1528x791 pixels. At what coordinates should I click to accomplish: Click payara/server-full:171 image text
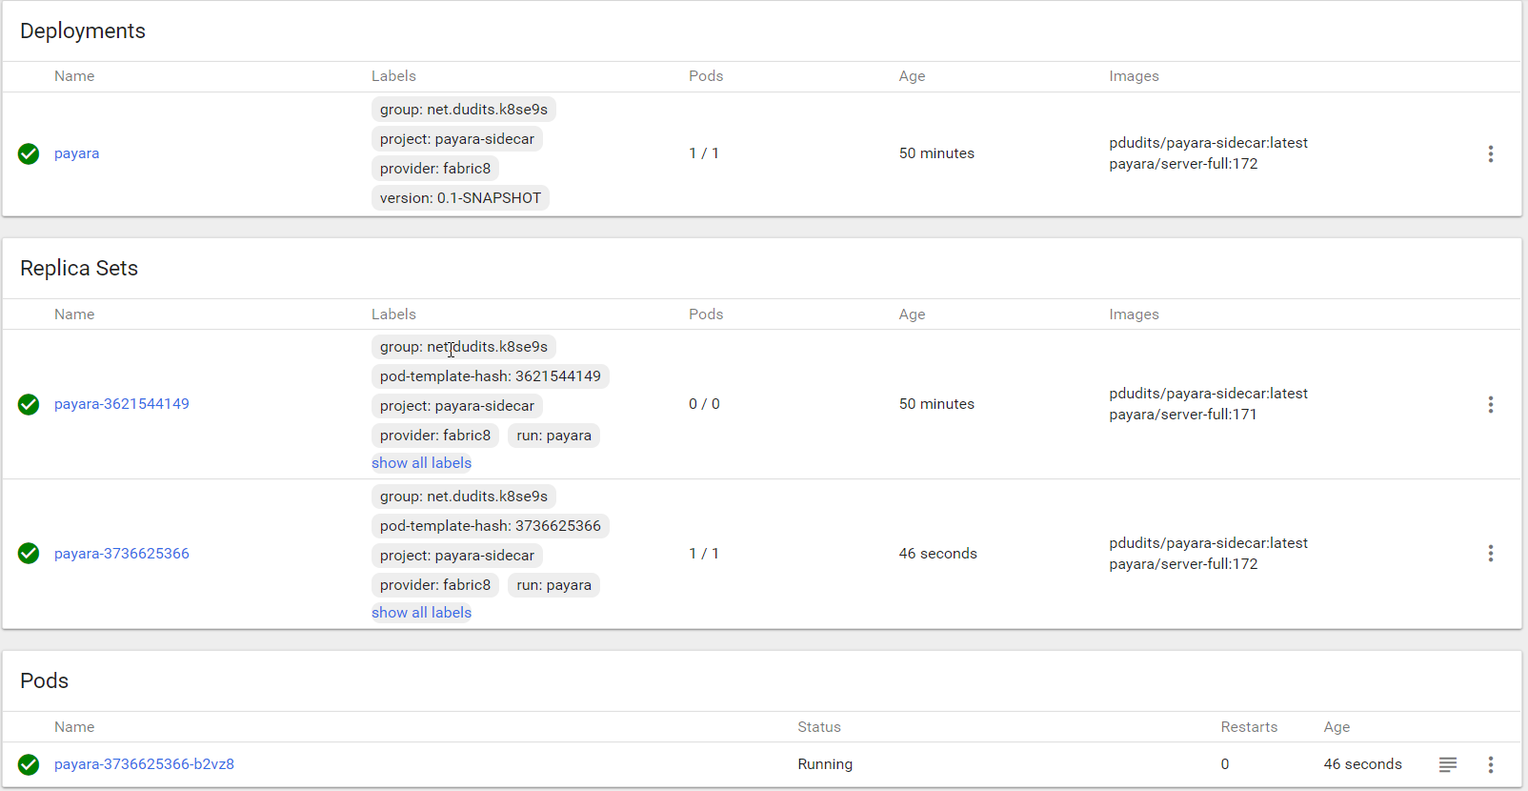coord(1183,415)
